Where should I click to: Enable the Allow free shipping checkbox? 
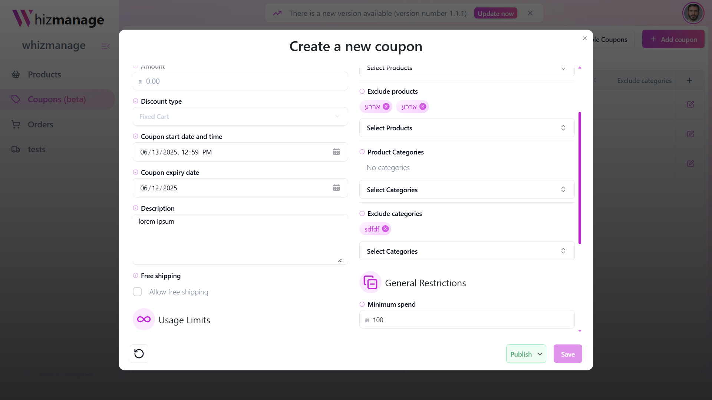pos(138,292)
